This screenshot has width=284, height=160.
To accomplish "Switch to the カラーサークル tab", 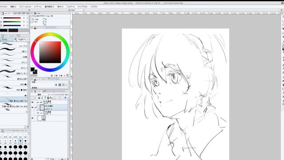I will click(39, 28).
